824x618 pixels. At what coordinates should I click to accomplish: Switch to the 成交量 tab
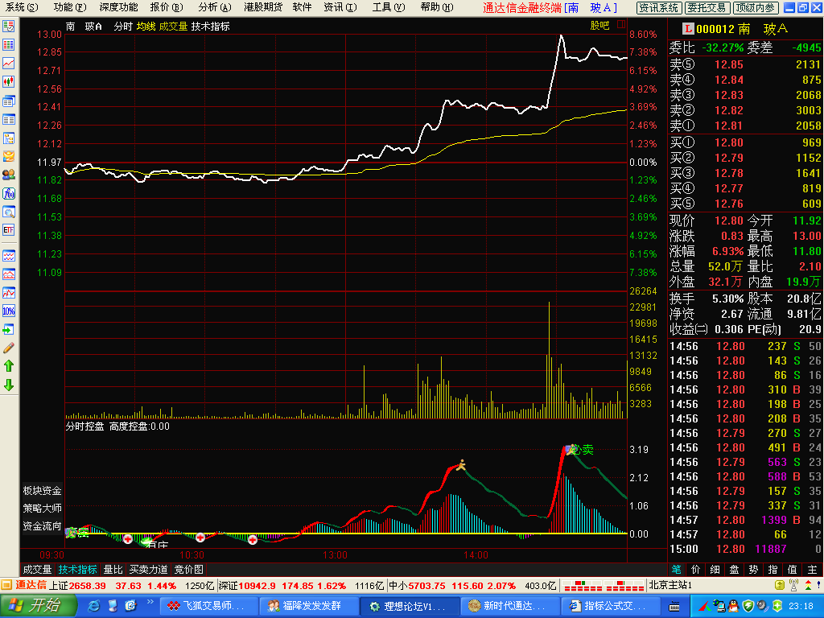[37, 570]
